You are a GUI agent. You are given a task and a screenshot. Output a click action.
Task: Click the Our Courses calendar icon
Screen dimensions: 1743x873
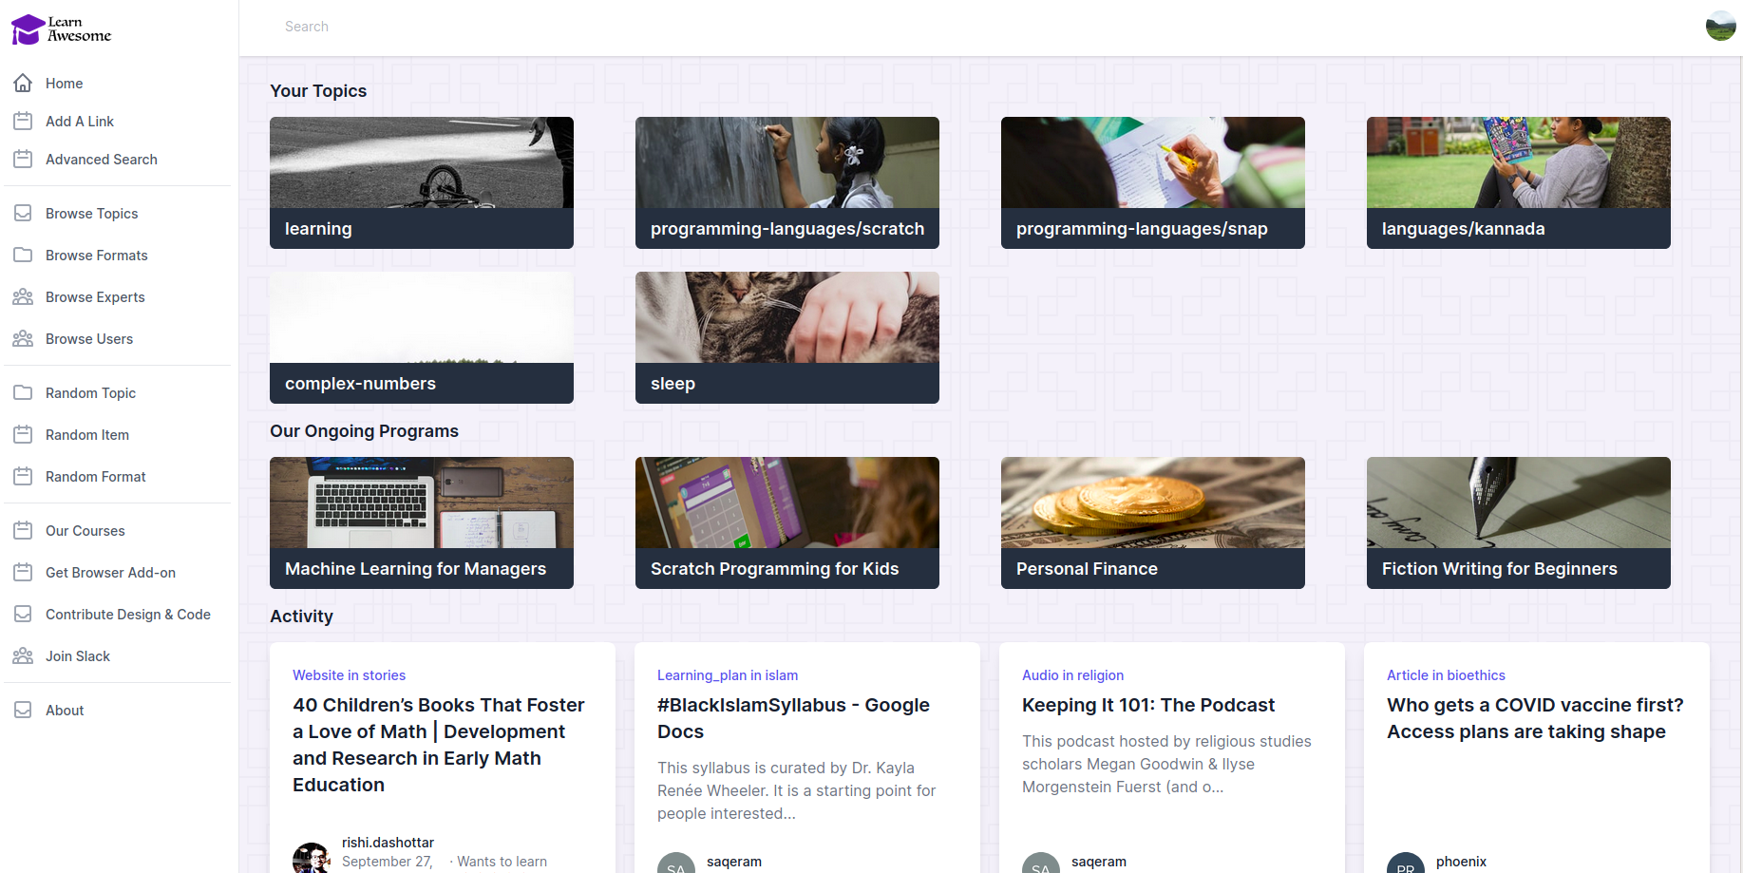23,531
